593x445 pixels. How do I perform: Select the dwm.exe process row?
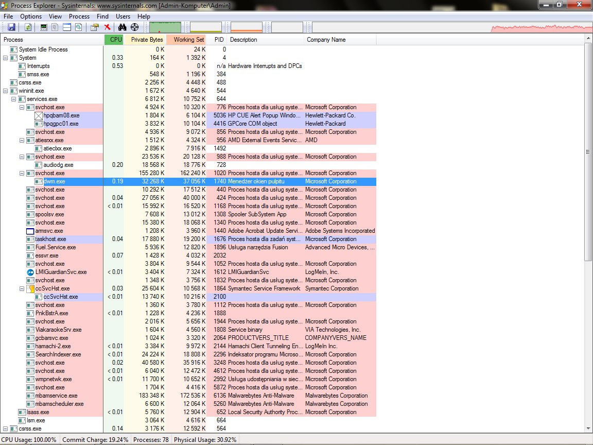point(188,182)
